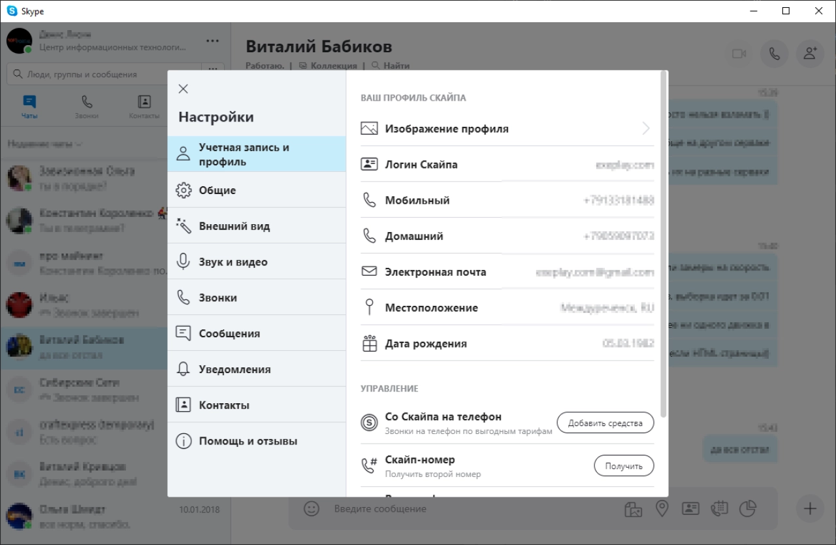
Task: Click the info icon beside Помощь и отзывы
Action: click(184, 441)
